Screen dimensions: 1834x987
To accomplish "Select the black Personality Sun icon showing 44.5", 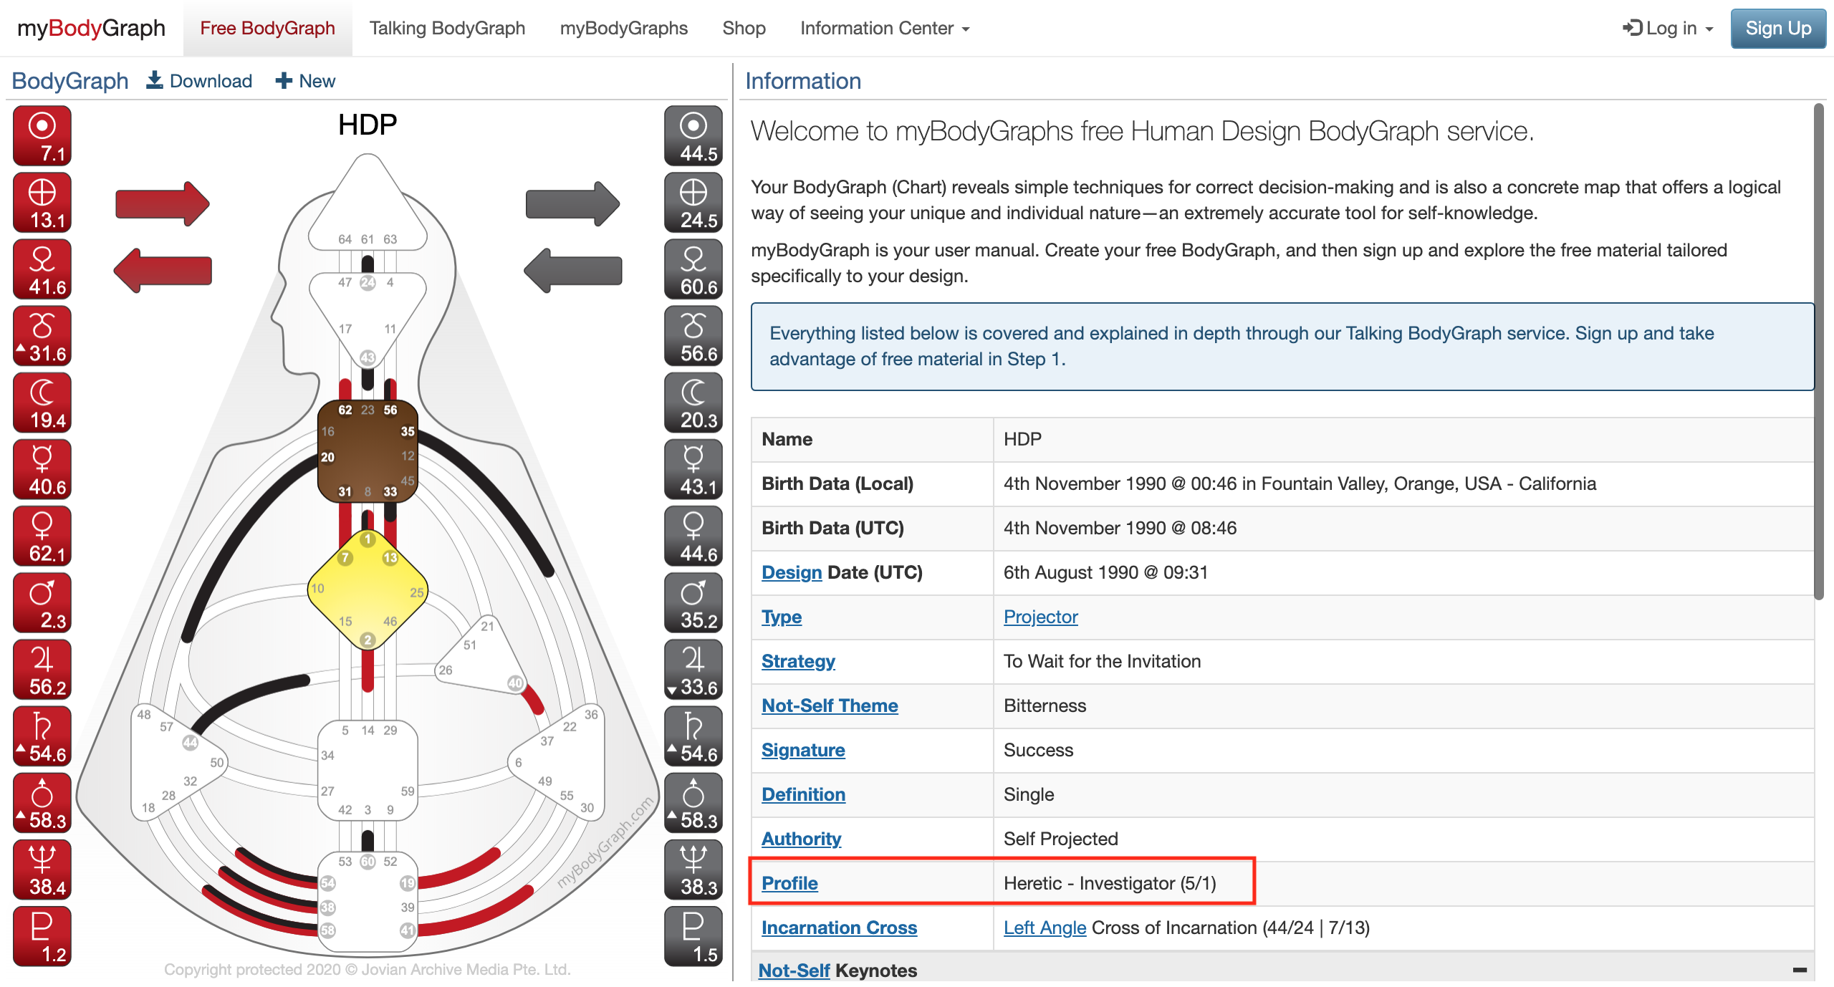I will 692,135.
